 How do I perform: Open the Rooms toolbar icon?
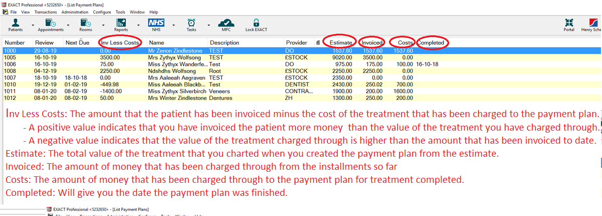coord(85,23)
